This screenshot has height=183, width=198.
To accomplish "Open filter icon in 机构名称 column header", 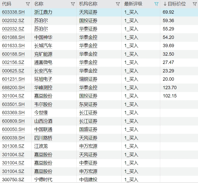I will (118, 4).
